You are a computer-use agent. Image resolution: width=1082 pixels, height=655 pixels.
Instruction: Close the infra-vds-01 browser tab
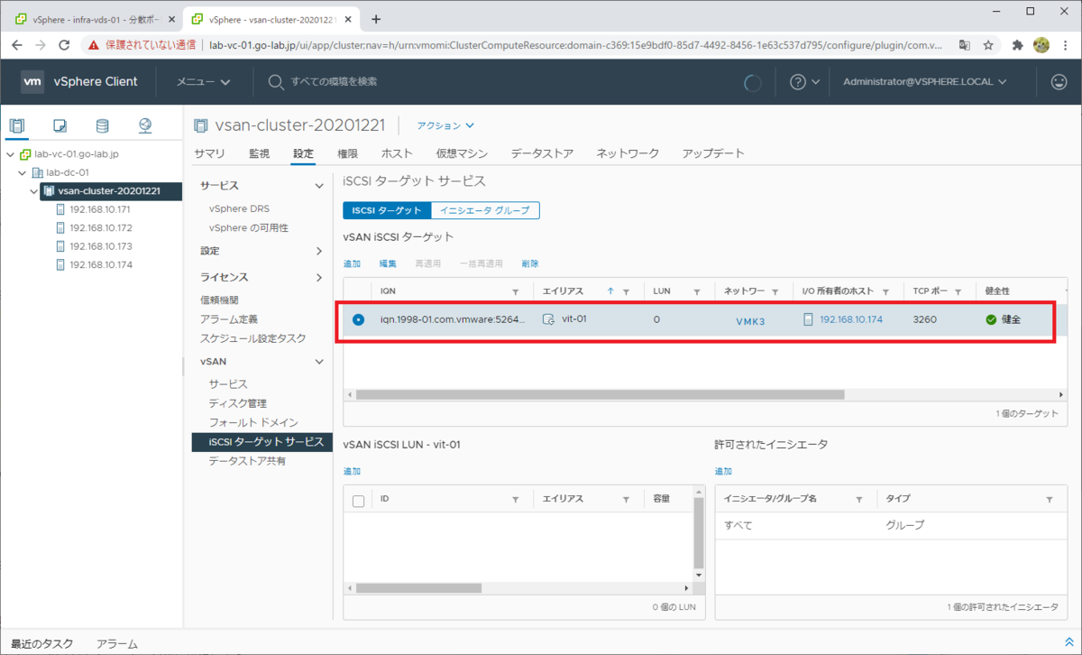[171, 19]
